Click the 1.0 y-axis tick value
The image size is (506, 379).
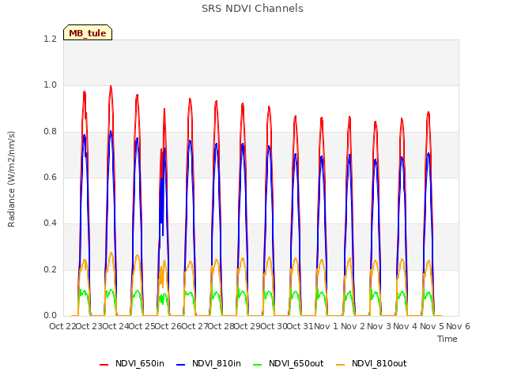click(x=50, y=85)
